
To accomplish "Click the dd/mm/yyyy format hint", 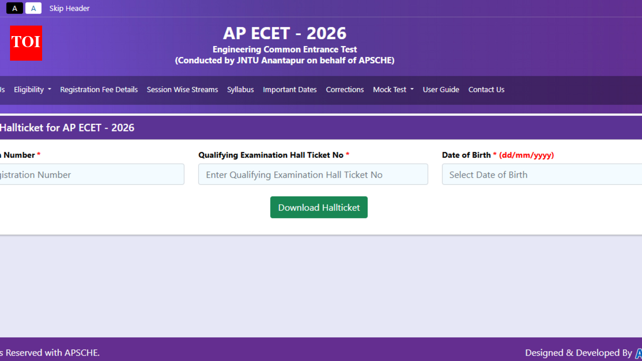I will click(x=526, y=155).
